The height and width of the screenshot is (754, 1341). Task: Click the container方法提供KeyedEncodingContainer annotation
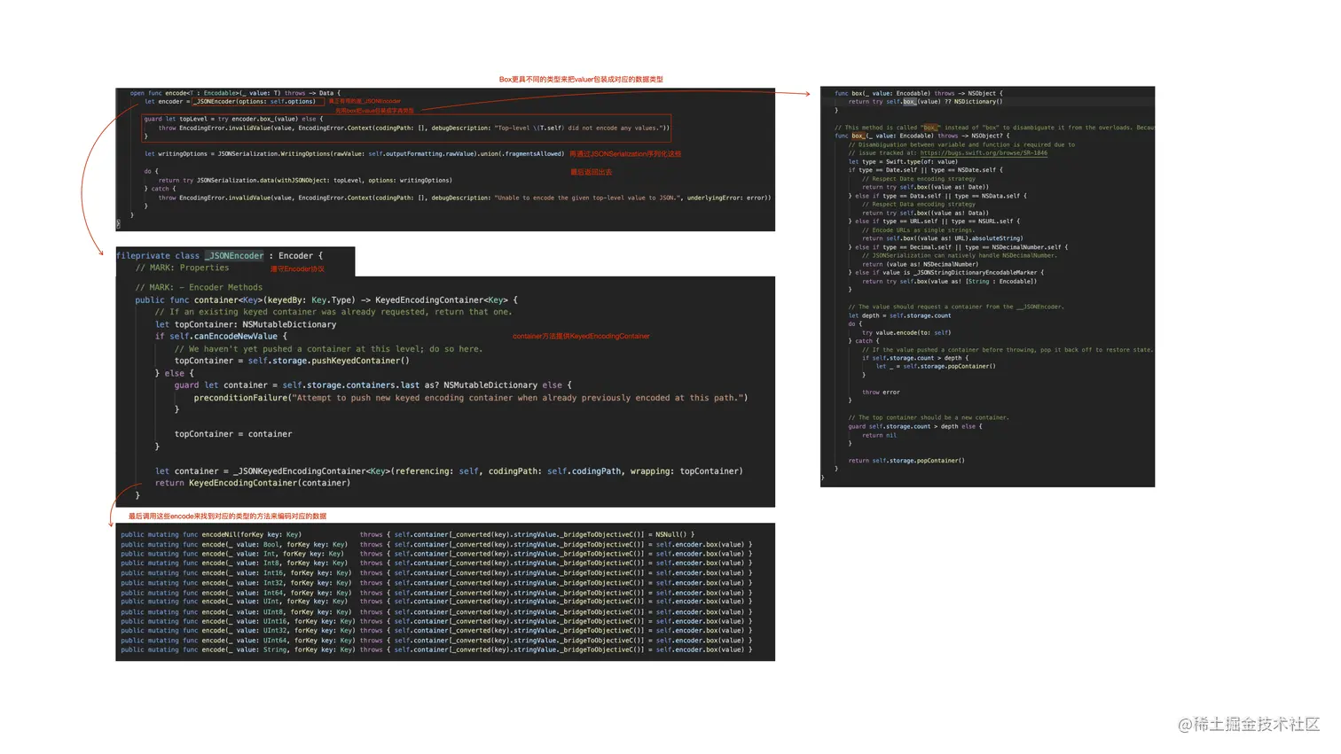click(x=581, y=336)
